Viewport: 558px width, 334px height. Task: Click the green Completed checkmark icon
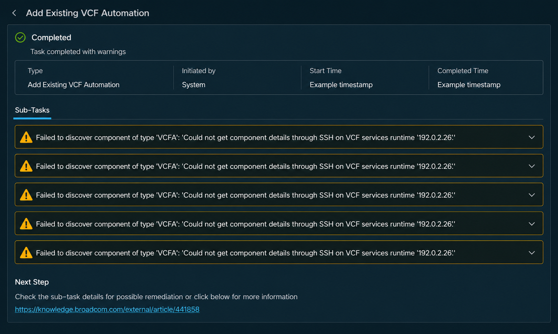click(x=20, y=37)
